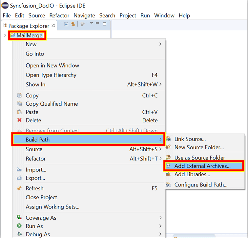Open the Refactor menu in menu bar
Image resolution: width=248 pixels, height=238 pixels.
coord(59,15)
